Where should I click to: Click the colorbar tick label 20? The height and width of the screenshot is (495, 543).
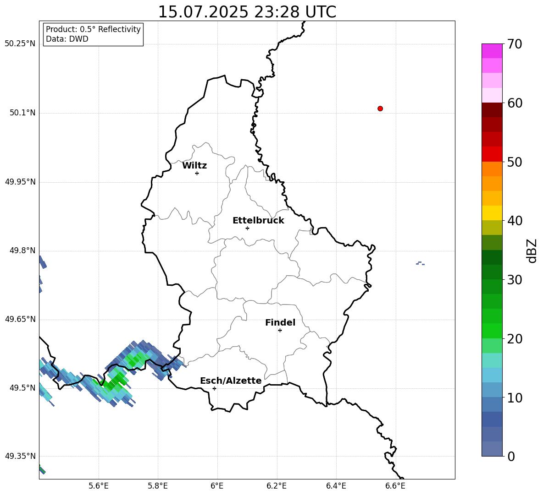tap(515, 339)
